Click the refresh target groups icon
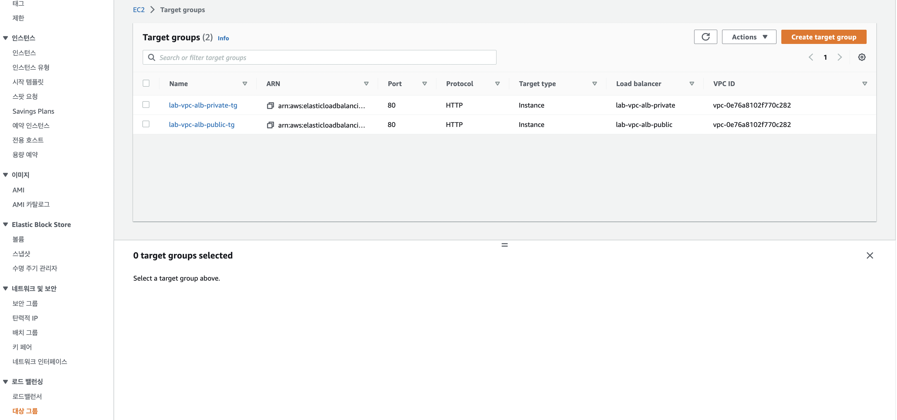This screenshot has width=897, height=420. pyautogui.click(x=705, y=37)
